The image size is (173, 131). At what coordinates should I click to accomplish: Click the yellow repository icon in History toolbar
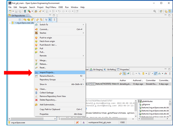coord(143,74)
